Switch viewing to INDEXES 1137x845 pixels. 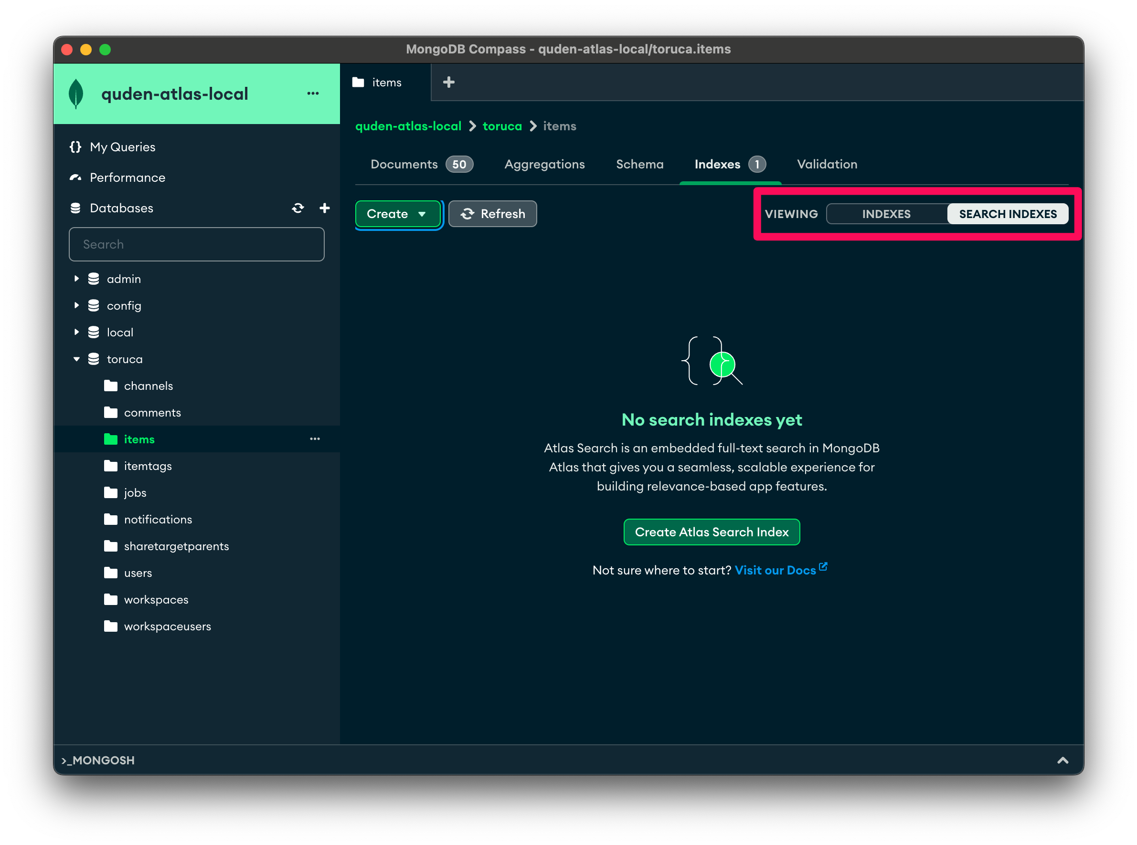886,214
